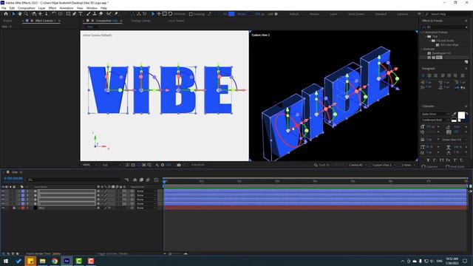Open the Parent dropdown for layer 1
Screen dimensions: 473x266
click(x=146, y=191)
